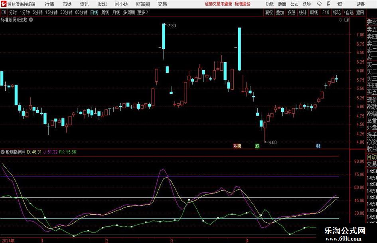Screen dimensions: 377x243
Task: Open the customer service headset icon
Action: [319, 4]
